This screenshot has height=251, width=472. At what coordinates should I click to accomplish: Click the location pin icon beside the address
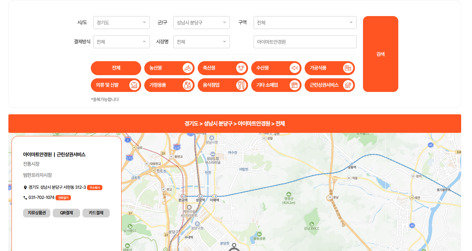(25, 188)
